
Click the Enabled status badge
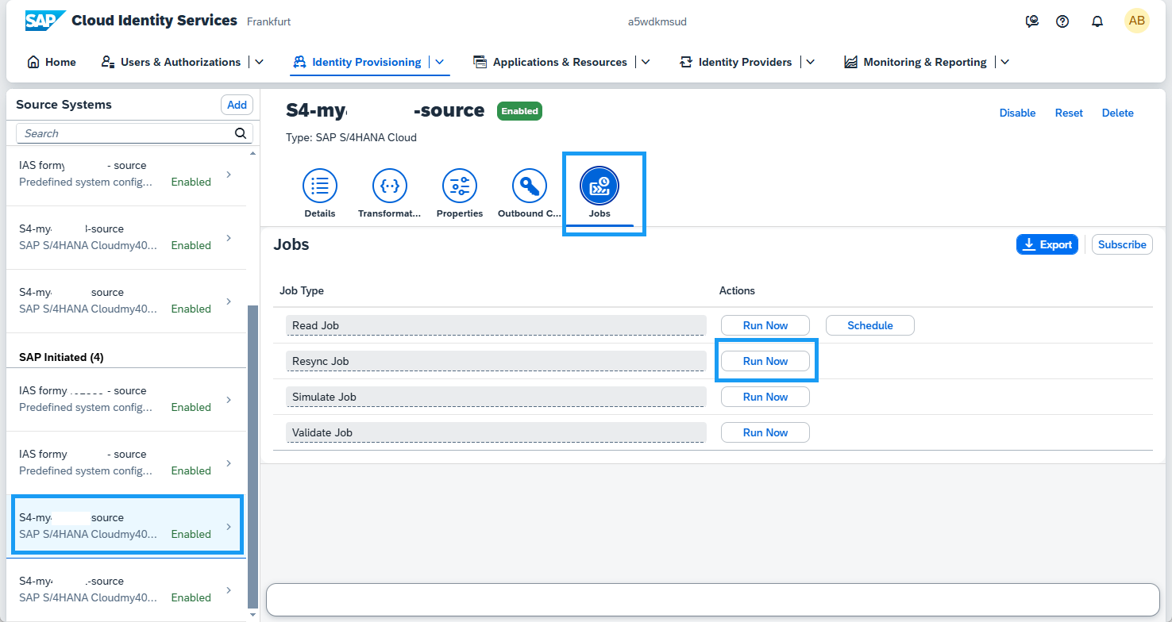click(x=519, y=111)
